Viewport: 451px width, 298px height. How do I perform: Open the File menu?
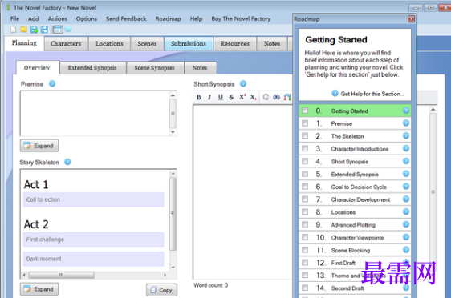[14, 18]
